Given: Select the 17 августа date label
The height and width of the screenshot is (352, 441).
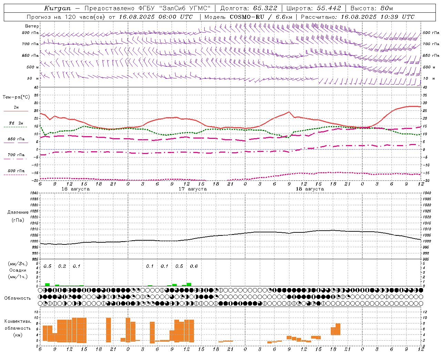Looking at the screenshot, I should 193,189.
